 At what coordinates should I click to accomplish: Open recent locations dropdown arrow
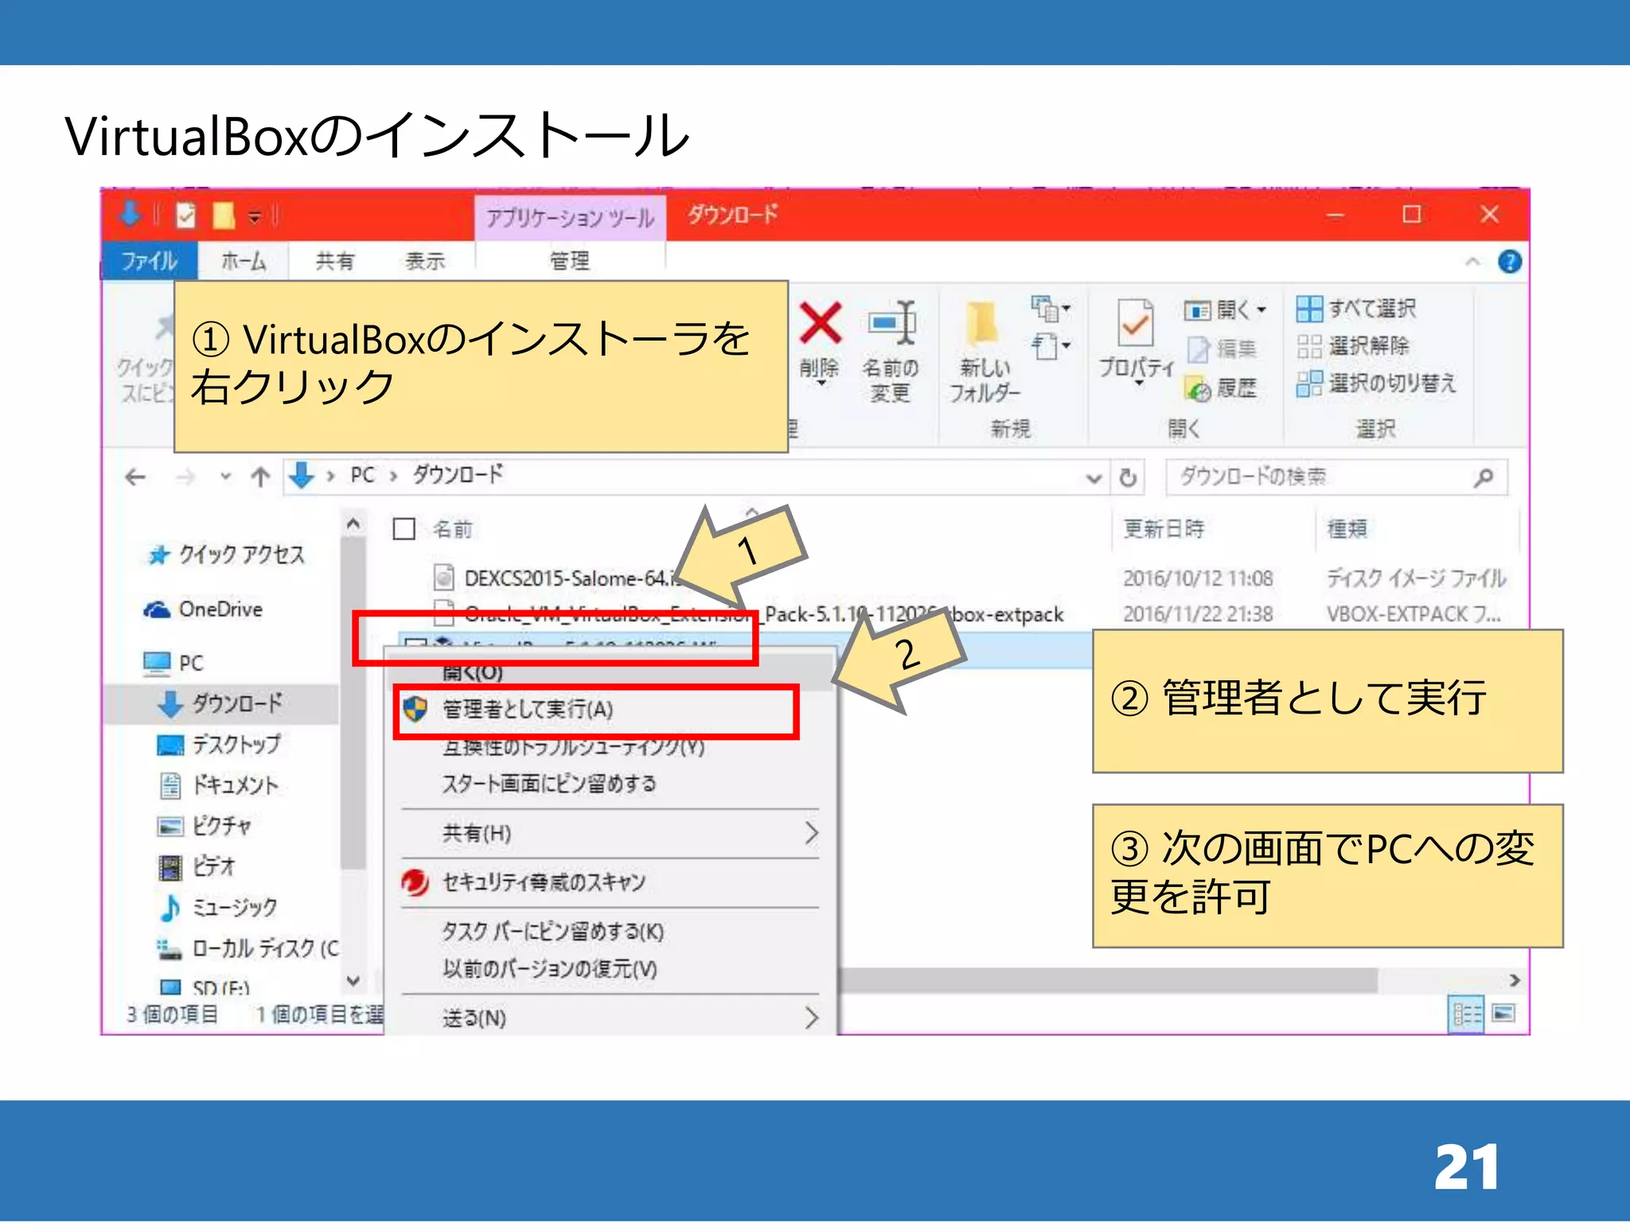[x=226, y=477]
